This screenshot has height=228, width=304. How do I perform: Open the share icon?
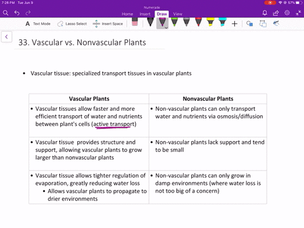(275, 13)
